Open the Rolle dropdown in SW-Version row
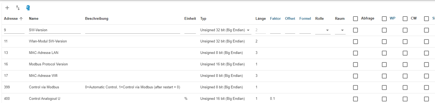Screen dimensions: 435x103 click(x=323, y=30)
